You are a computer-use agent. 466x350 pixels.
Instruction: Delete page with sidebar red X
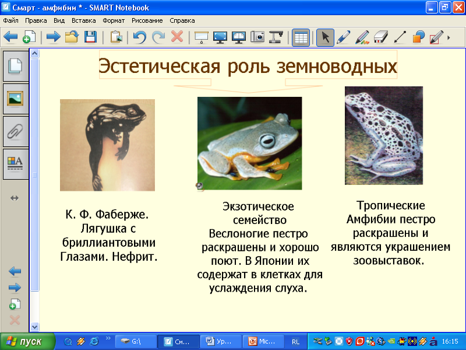15,320
